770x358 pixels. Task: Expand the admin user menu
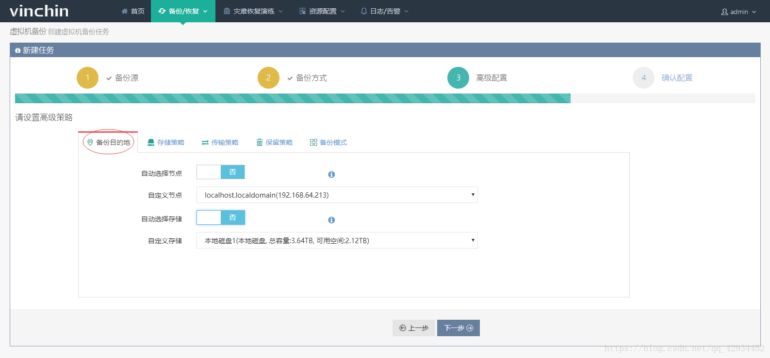point(738,12)
